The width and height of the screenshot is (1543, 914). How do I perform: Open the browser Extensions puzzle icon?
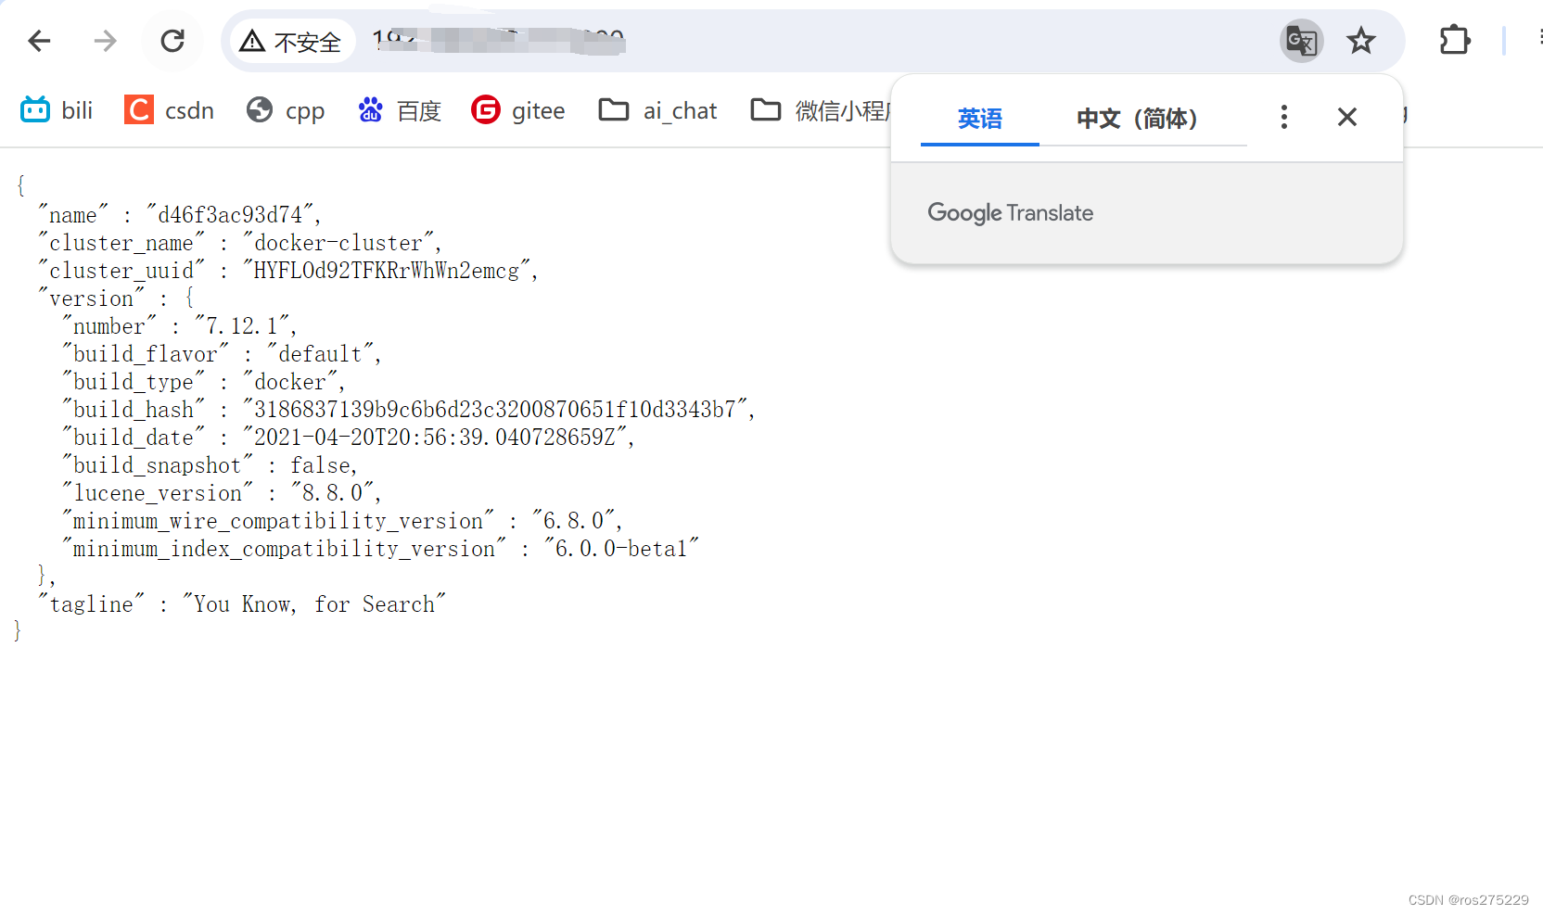pyautogui.click(x=1453, y=40)
